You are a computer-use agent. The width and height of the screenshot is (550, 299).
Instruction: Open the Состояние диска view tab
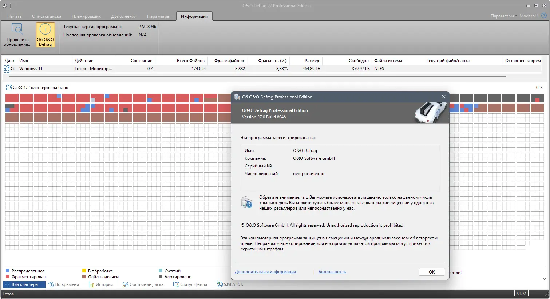pyautogui.click(x=143, y=284)
